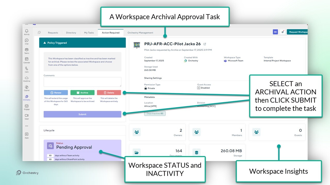Submit the archival approval task

coord(82,114)
